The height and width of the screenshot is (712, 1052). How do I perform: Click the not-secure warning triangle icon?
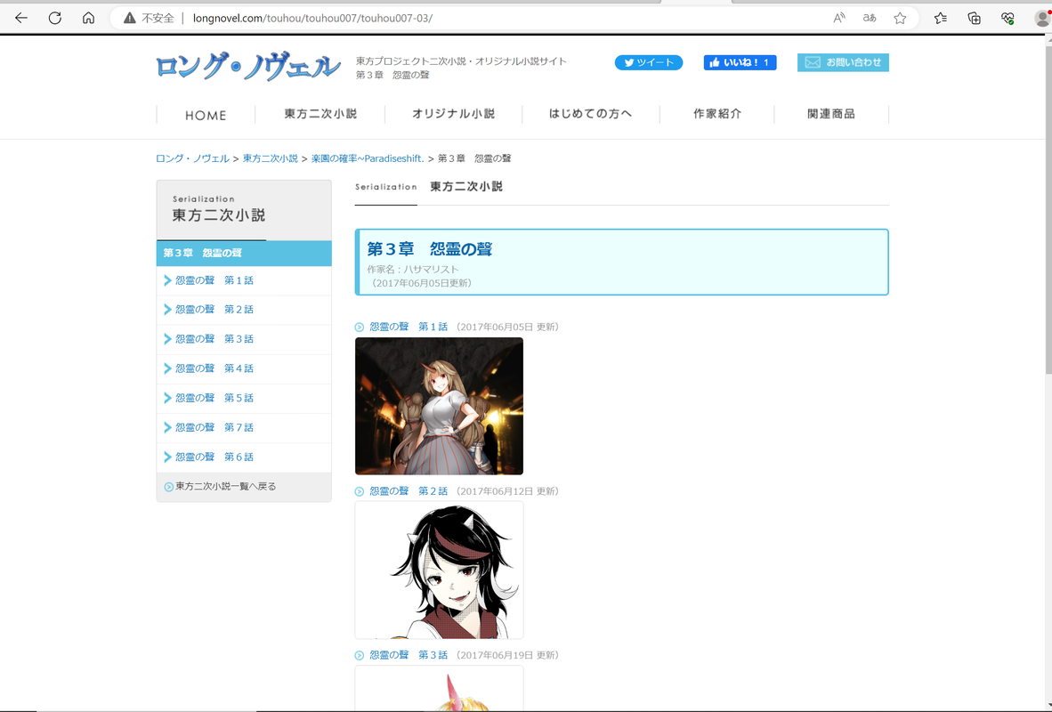129,18
